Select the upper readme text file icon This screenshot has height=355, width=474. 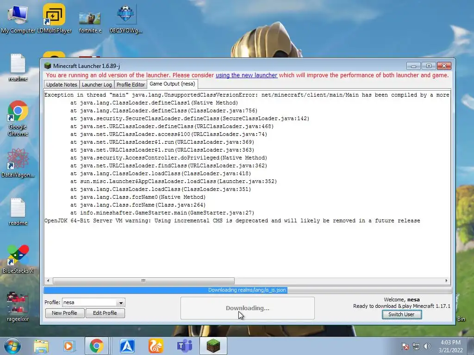point(18,67)
